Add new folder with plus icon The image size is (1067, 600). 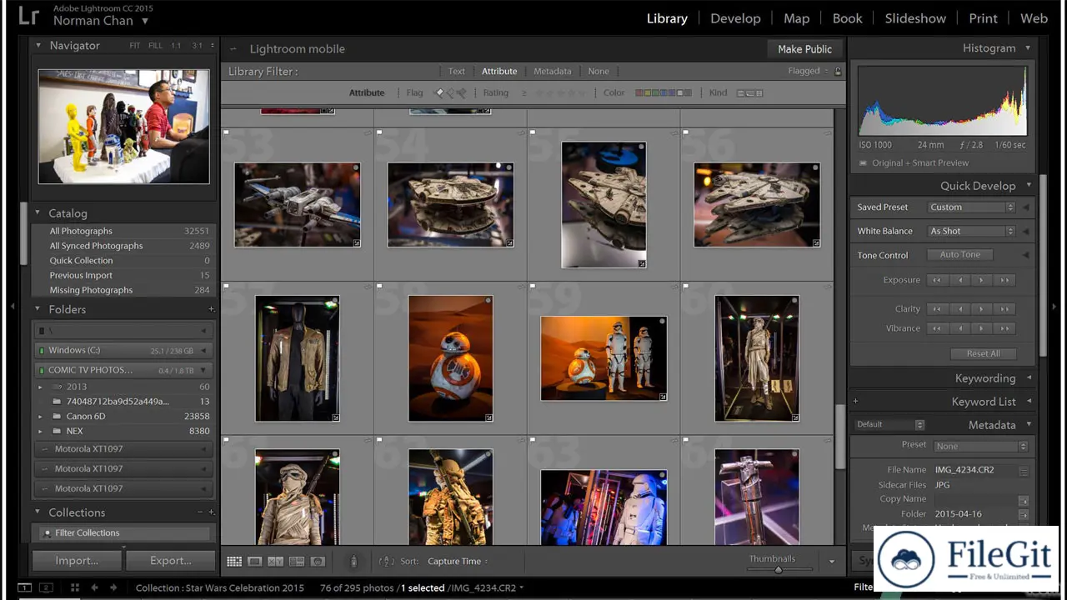point(211,309)
